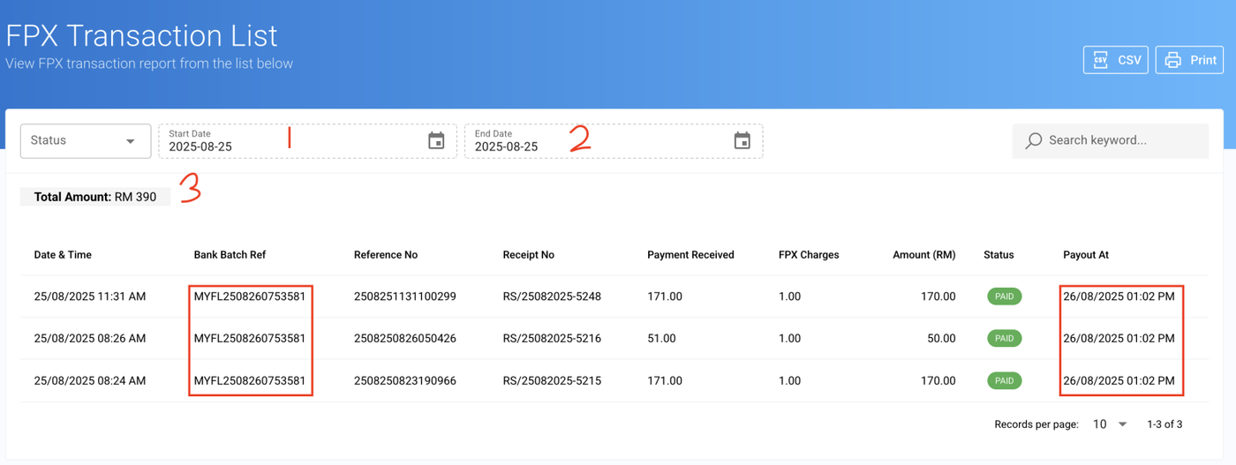
Task: Click the End Date input field
Action: (x=598, y=146)
